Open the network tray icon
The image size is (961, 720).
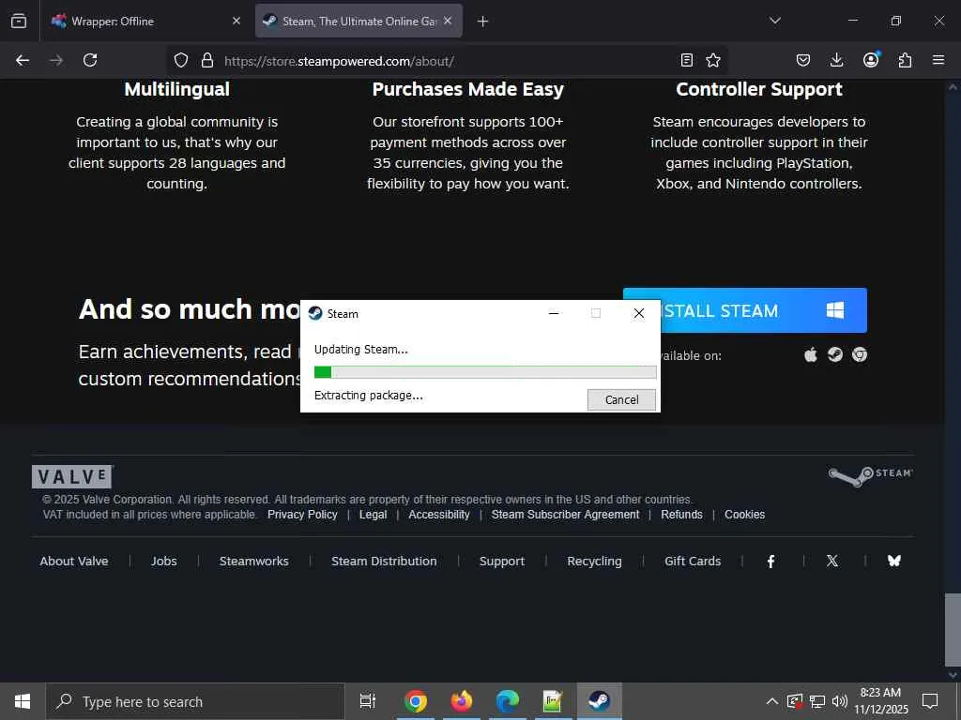pos(817,701)
